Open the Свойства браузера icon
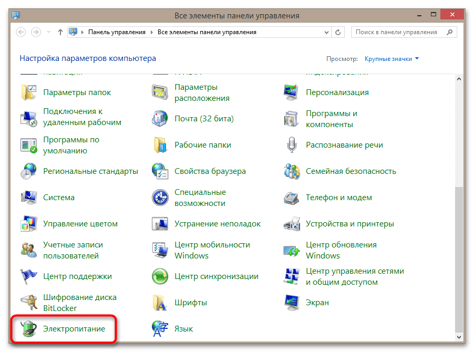474x352 pixels. (x=160, y=171)
